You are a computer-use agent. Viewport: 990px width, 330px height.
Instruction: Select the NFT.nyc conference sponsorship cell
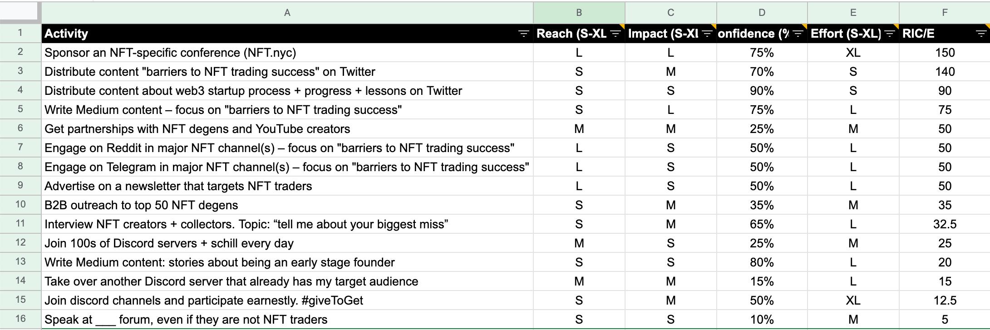pos(287,53)
